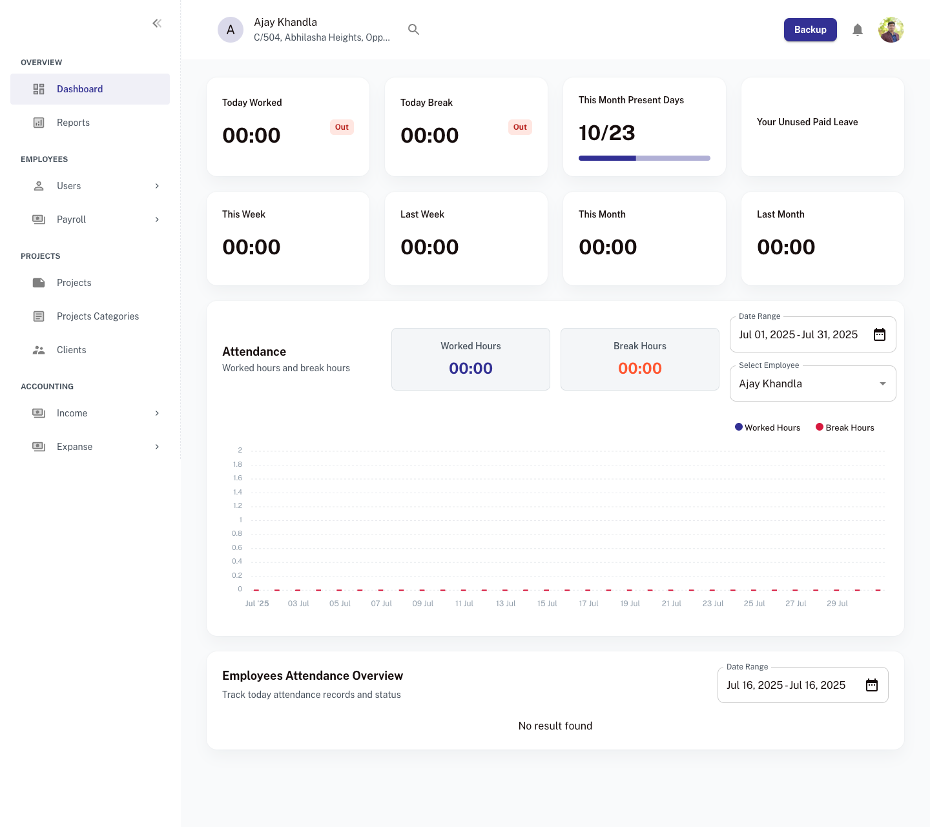Open the Clients icon in the sidebar
Viewport: 930px width, 827px height.
point(39,350)
